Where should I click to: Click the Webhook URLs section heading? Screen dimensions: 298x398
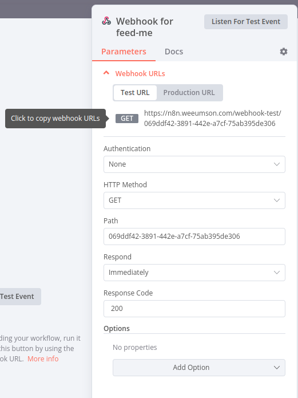pos(140,74)
